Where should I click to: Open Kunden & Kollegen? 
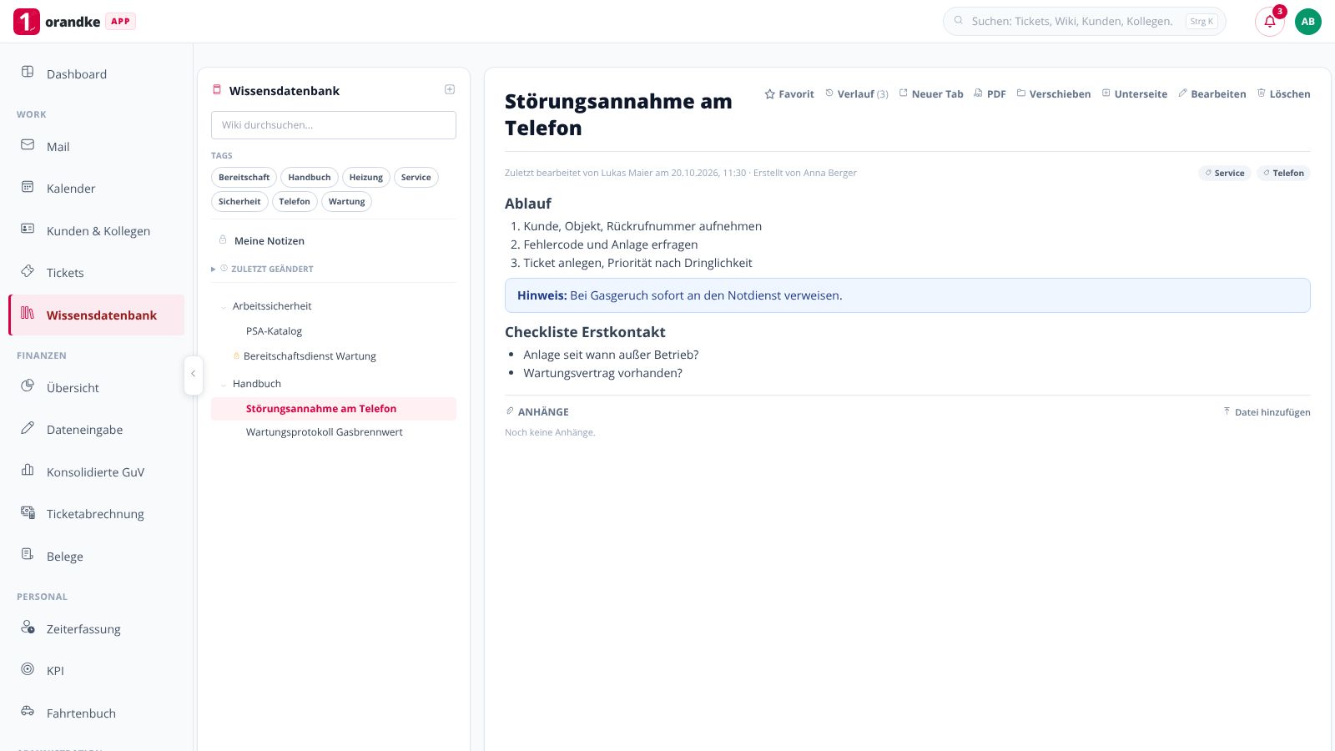(96, 231)
